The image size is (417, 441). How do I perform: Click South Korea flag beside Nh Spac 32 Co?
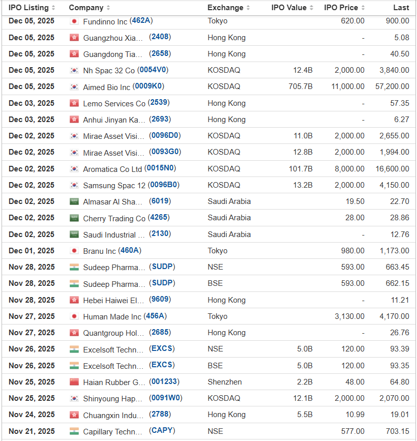tap(74, 70)
